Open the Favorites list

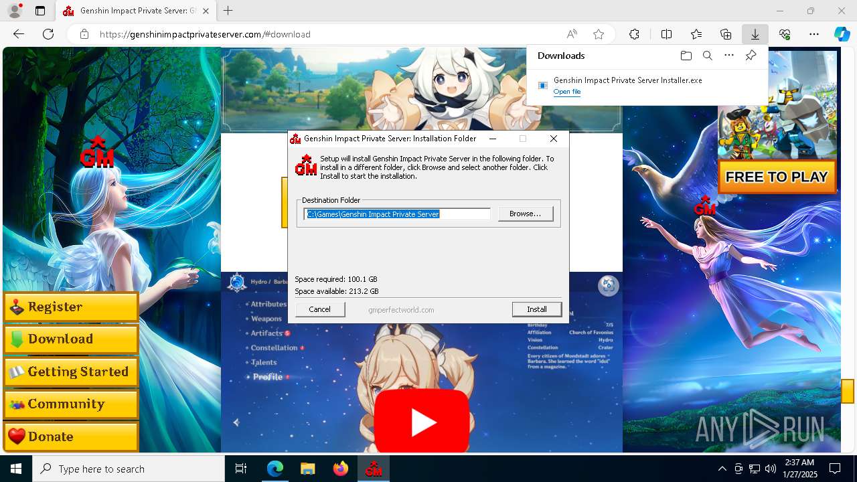pos(696,34)
